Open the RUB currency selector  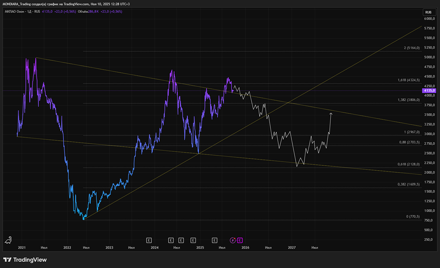[x=428, y=12]
